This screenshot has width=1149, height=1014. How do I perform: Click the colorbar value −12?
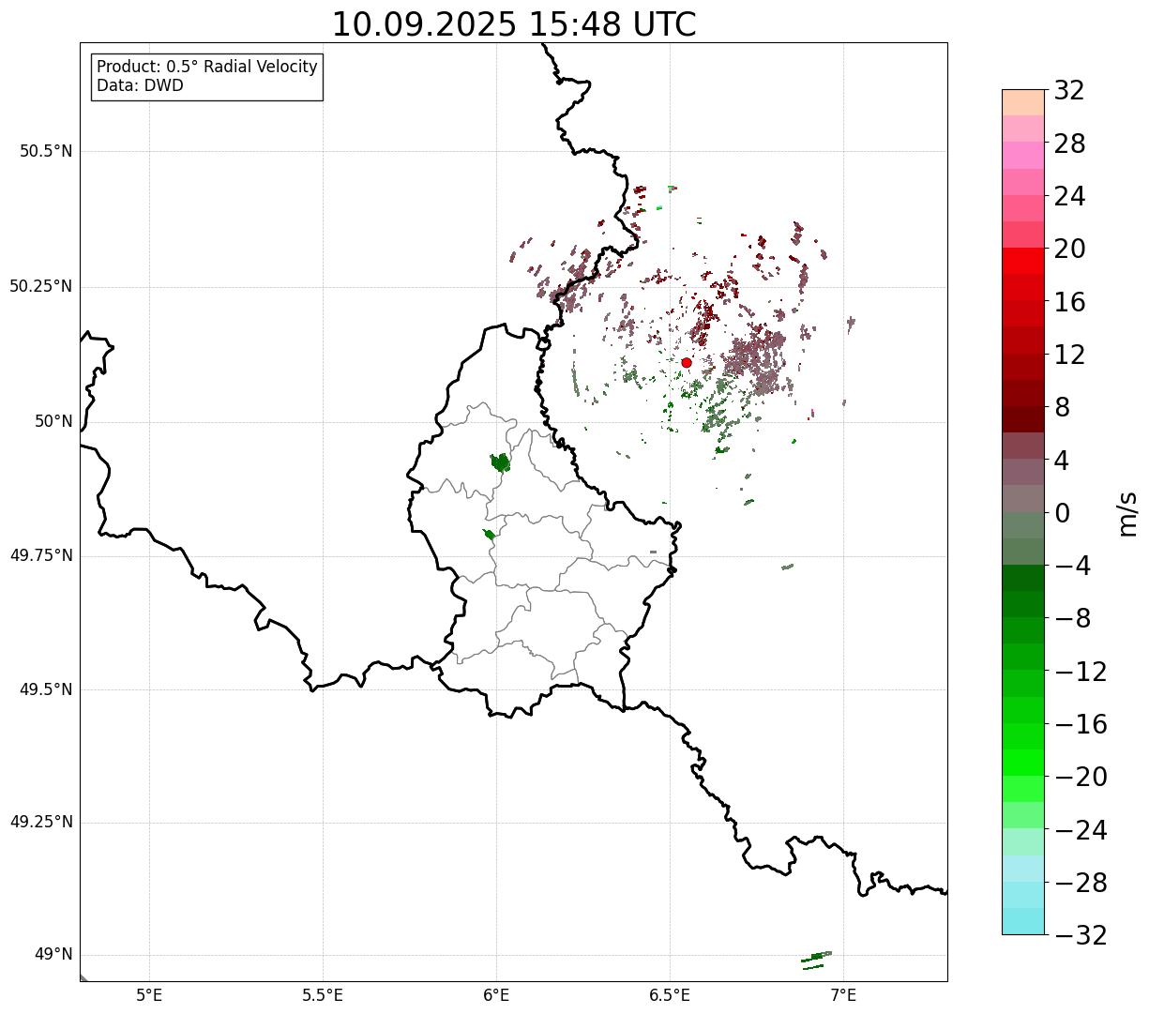point(1081,672)
